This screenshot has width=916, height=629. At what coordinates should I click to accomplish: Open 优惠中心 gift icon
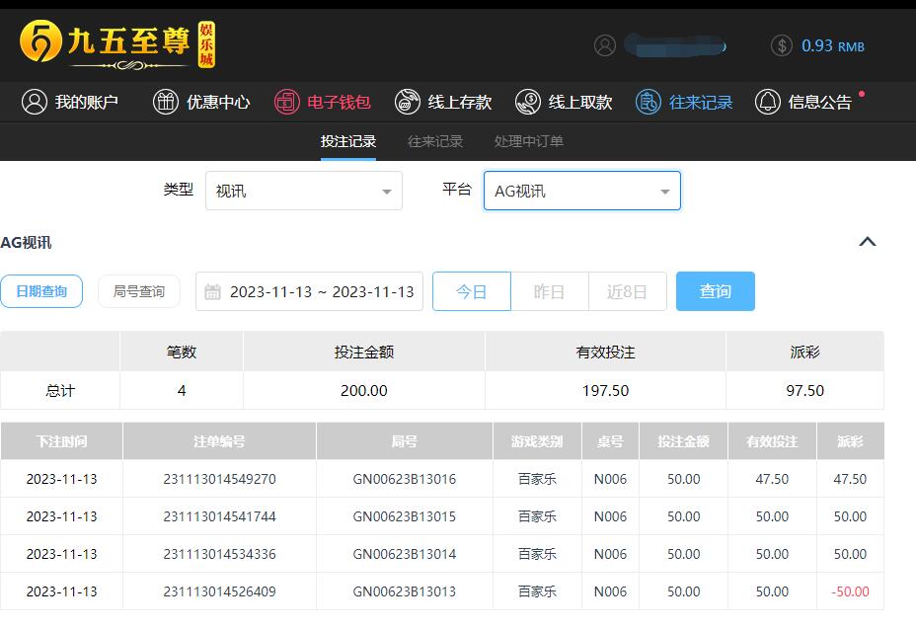pos(165,102)
